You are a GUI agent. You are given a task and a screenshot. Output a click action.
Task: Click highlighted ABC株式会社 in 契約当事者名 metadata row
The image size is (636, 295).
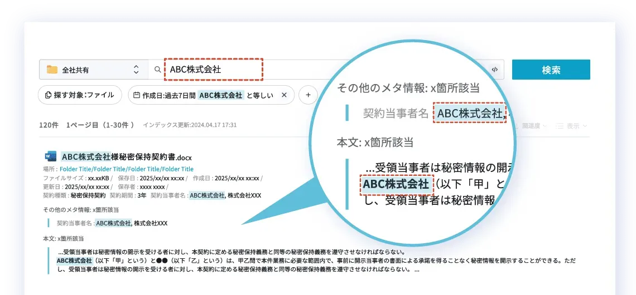coord(114,223)
